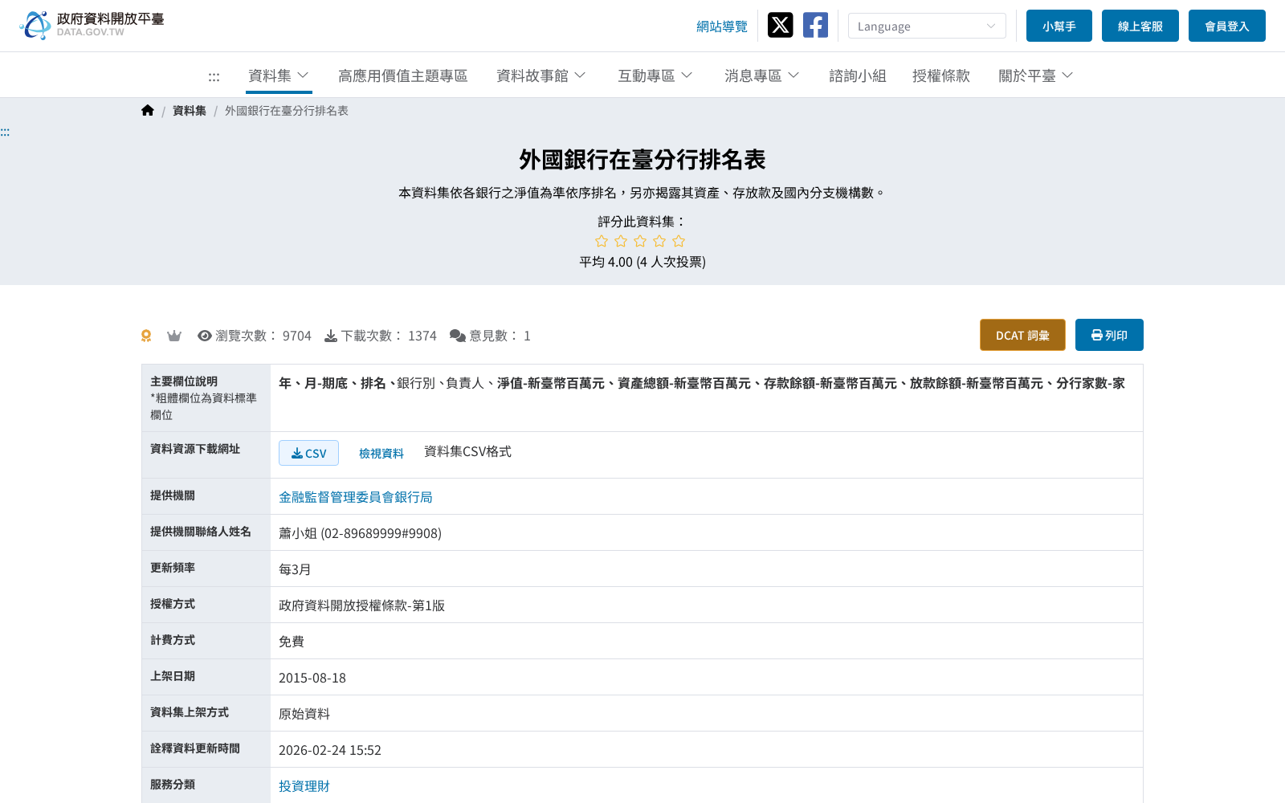This screenshot has width=1285, height=803.
Task: Click the 會員登入 button
Action: tap(1227, 26)
